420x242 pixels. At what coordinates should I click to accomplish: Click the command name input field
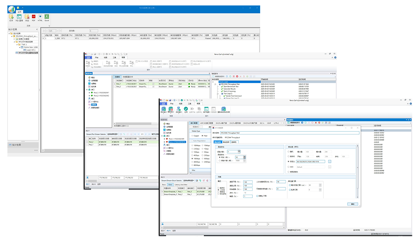[289, 133]
